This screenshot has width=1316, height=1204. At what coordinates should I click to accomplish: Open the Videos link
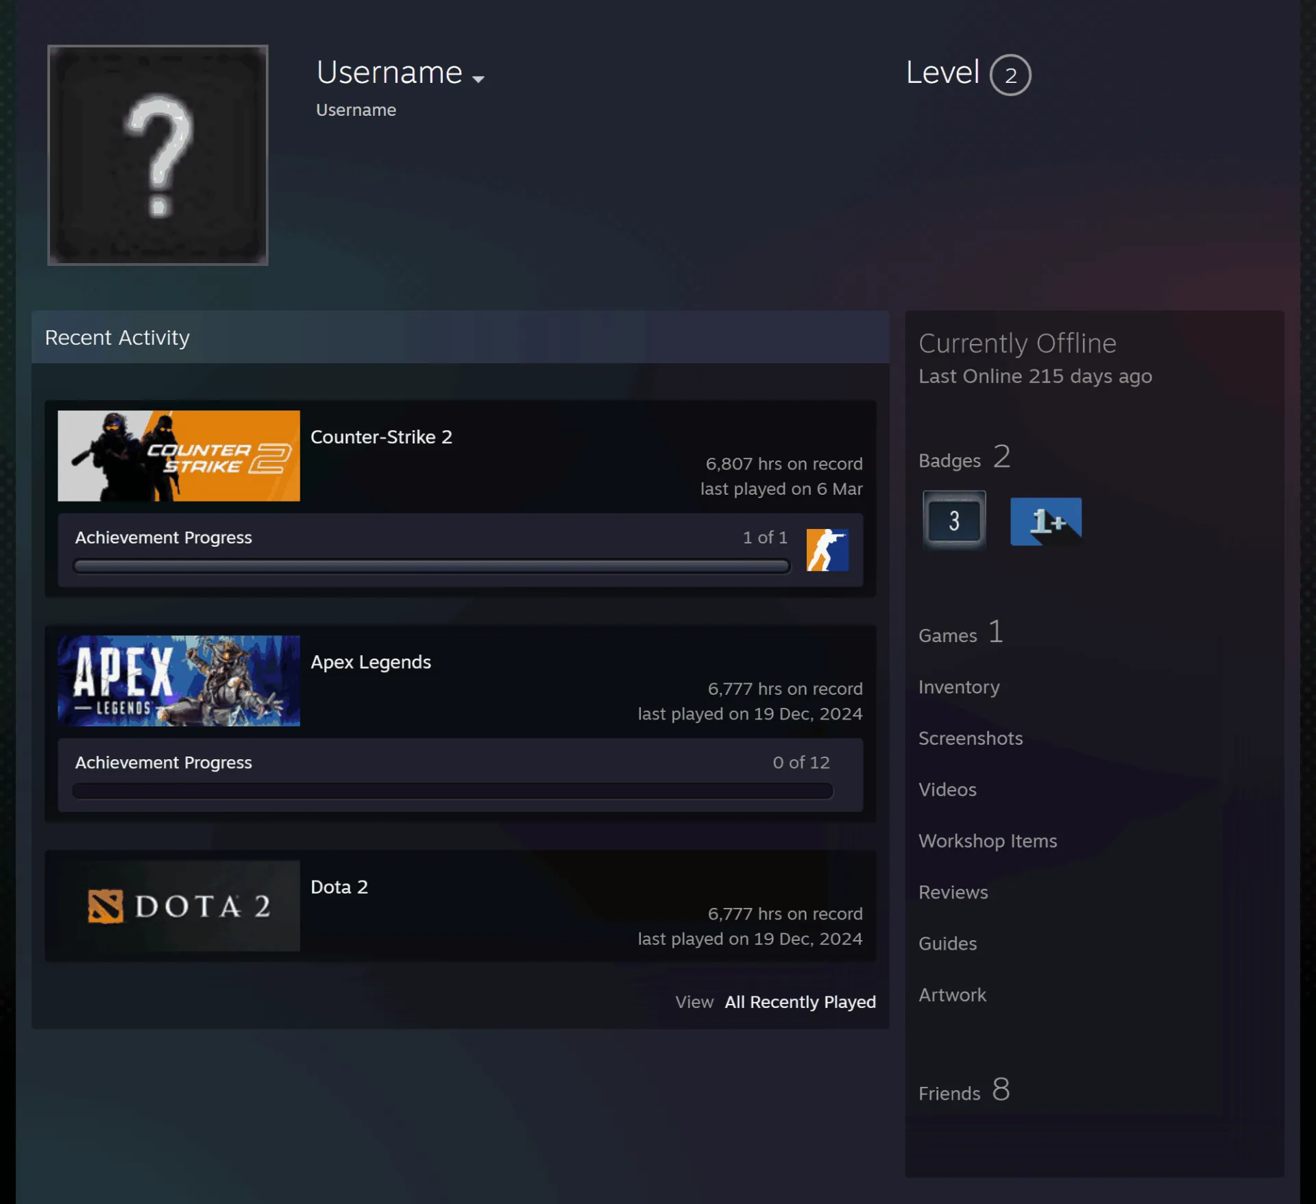tap(947, 789)
